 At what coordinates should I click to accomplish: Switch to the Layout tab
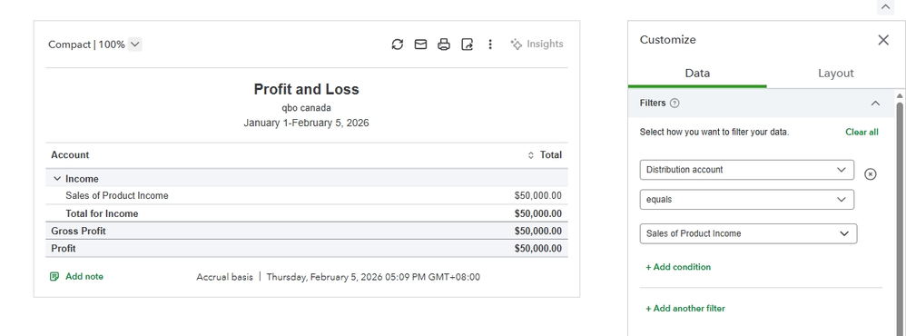(x=835, y=74)
